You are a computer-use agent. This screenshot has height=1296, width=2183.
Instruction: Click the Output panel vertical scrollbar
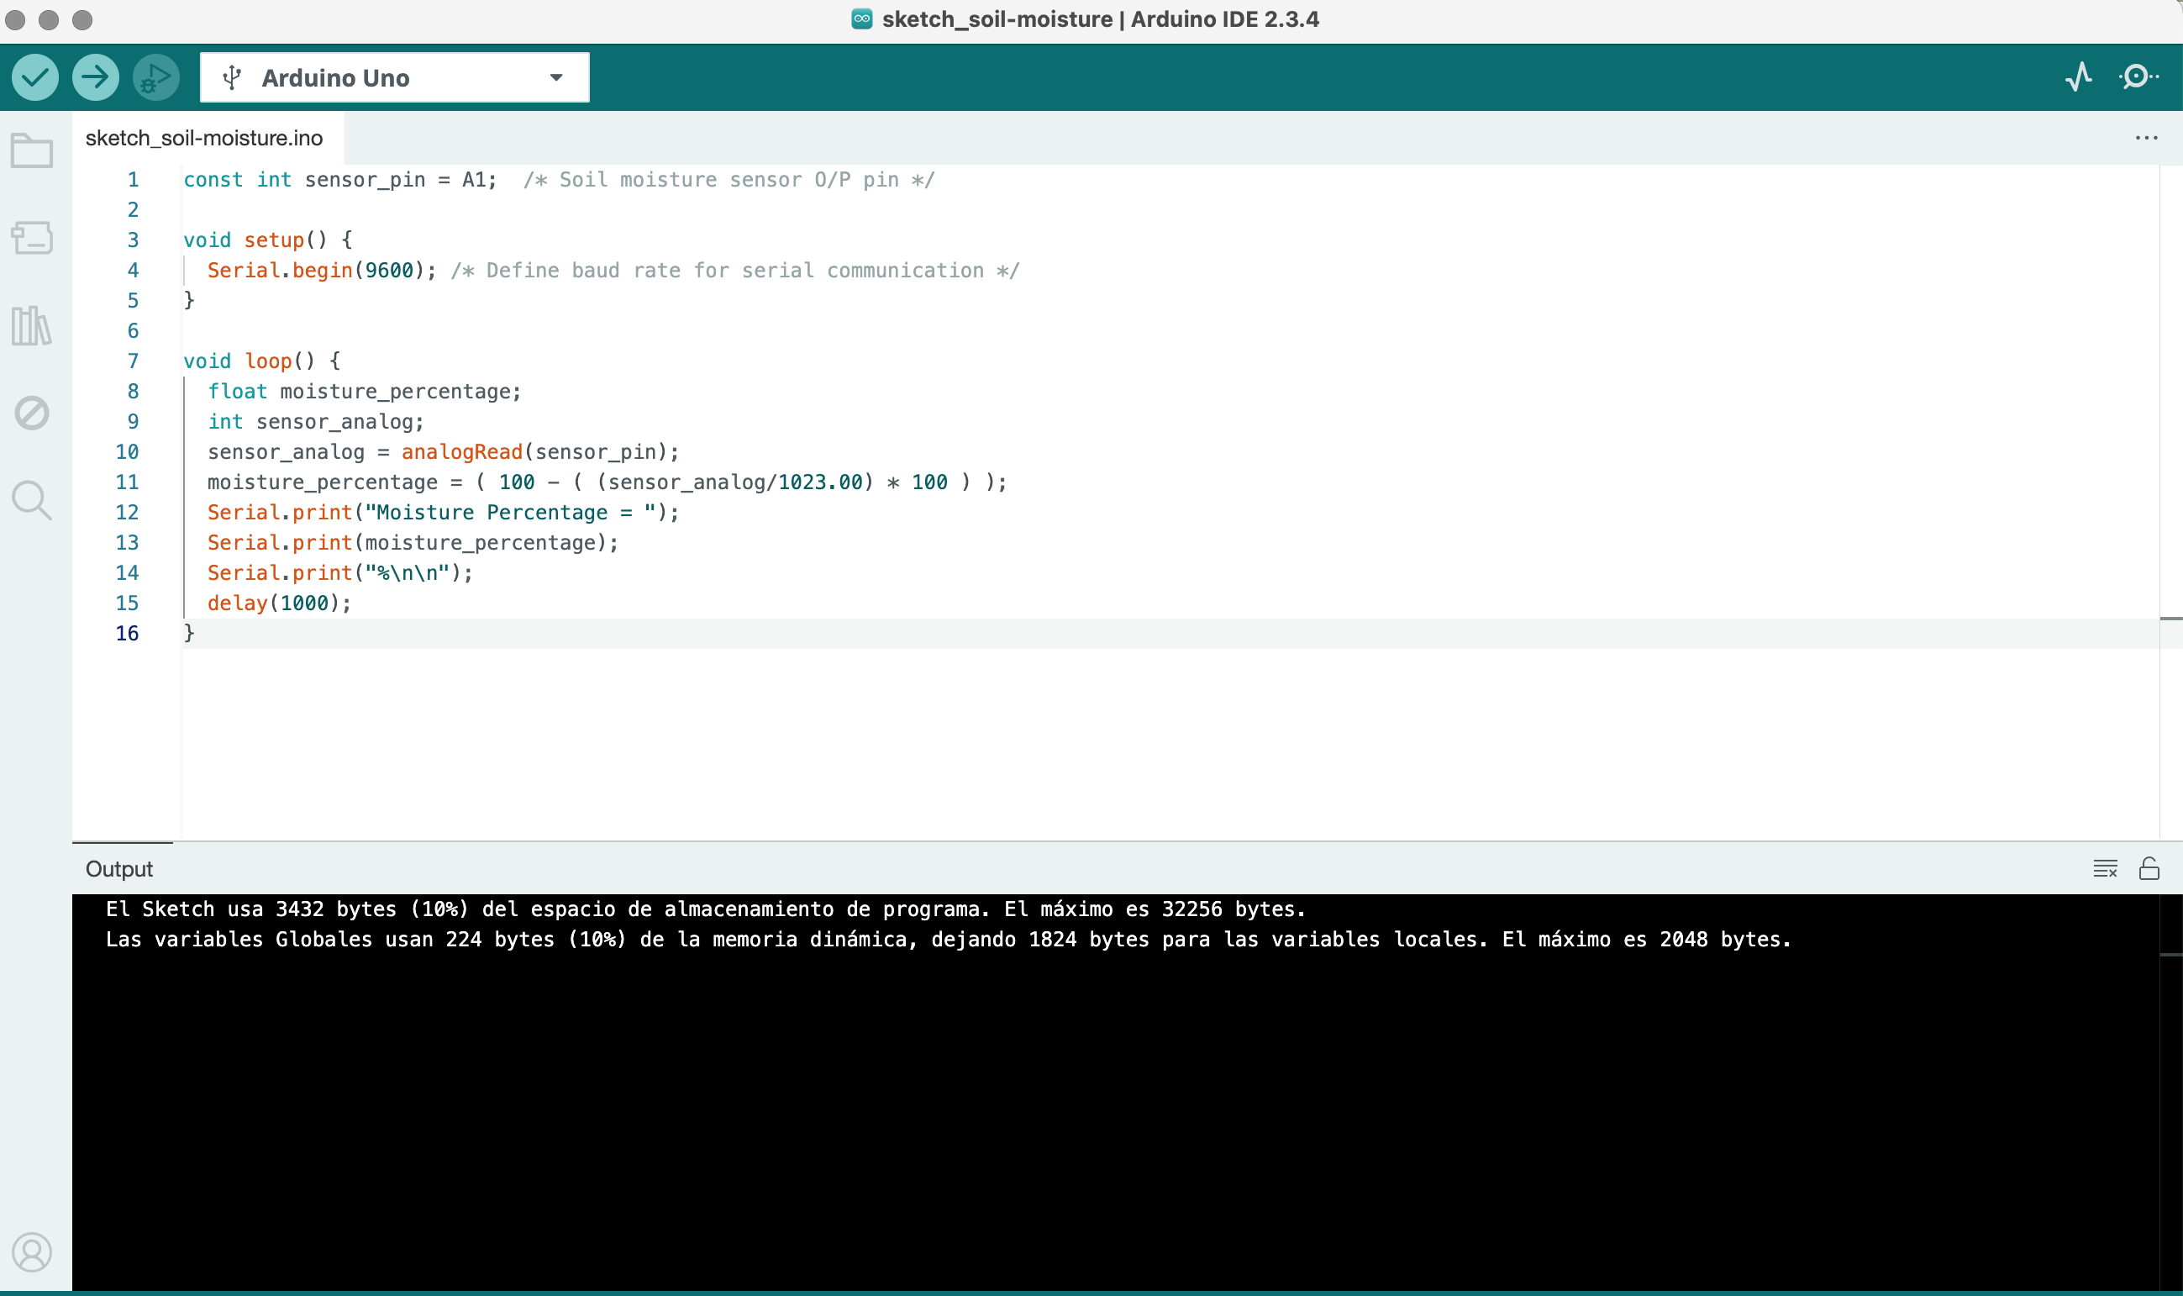(x=2170, y=1092)
